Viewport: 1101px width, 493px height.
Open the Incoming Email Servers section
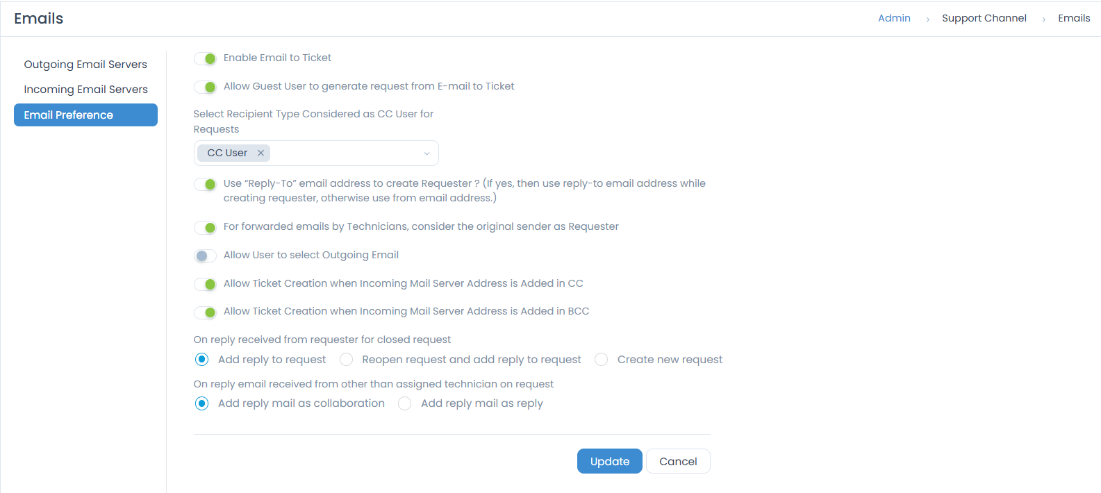pyautogui.click(x=85, y=89)
